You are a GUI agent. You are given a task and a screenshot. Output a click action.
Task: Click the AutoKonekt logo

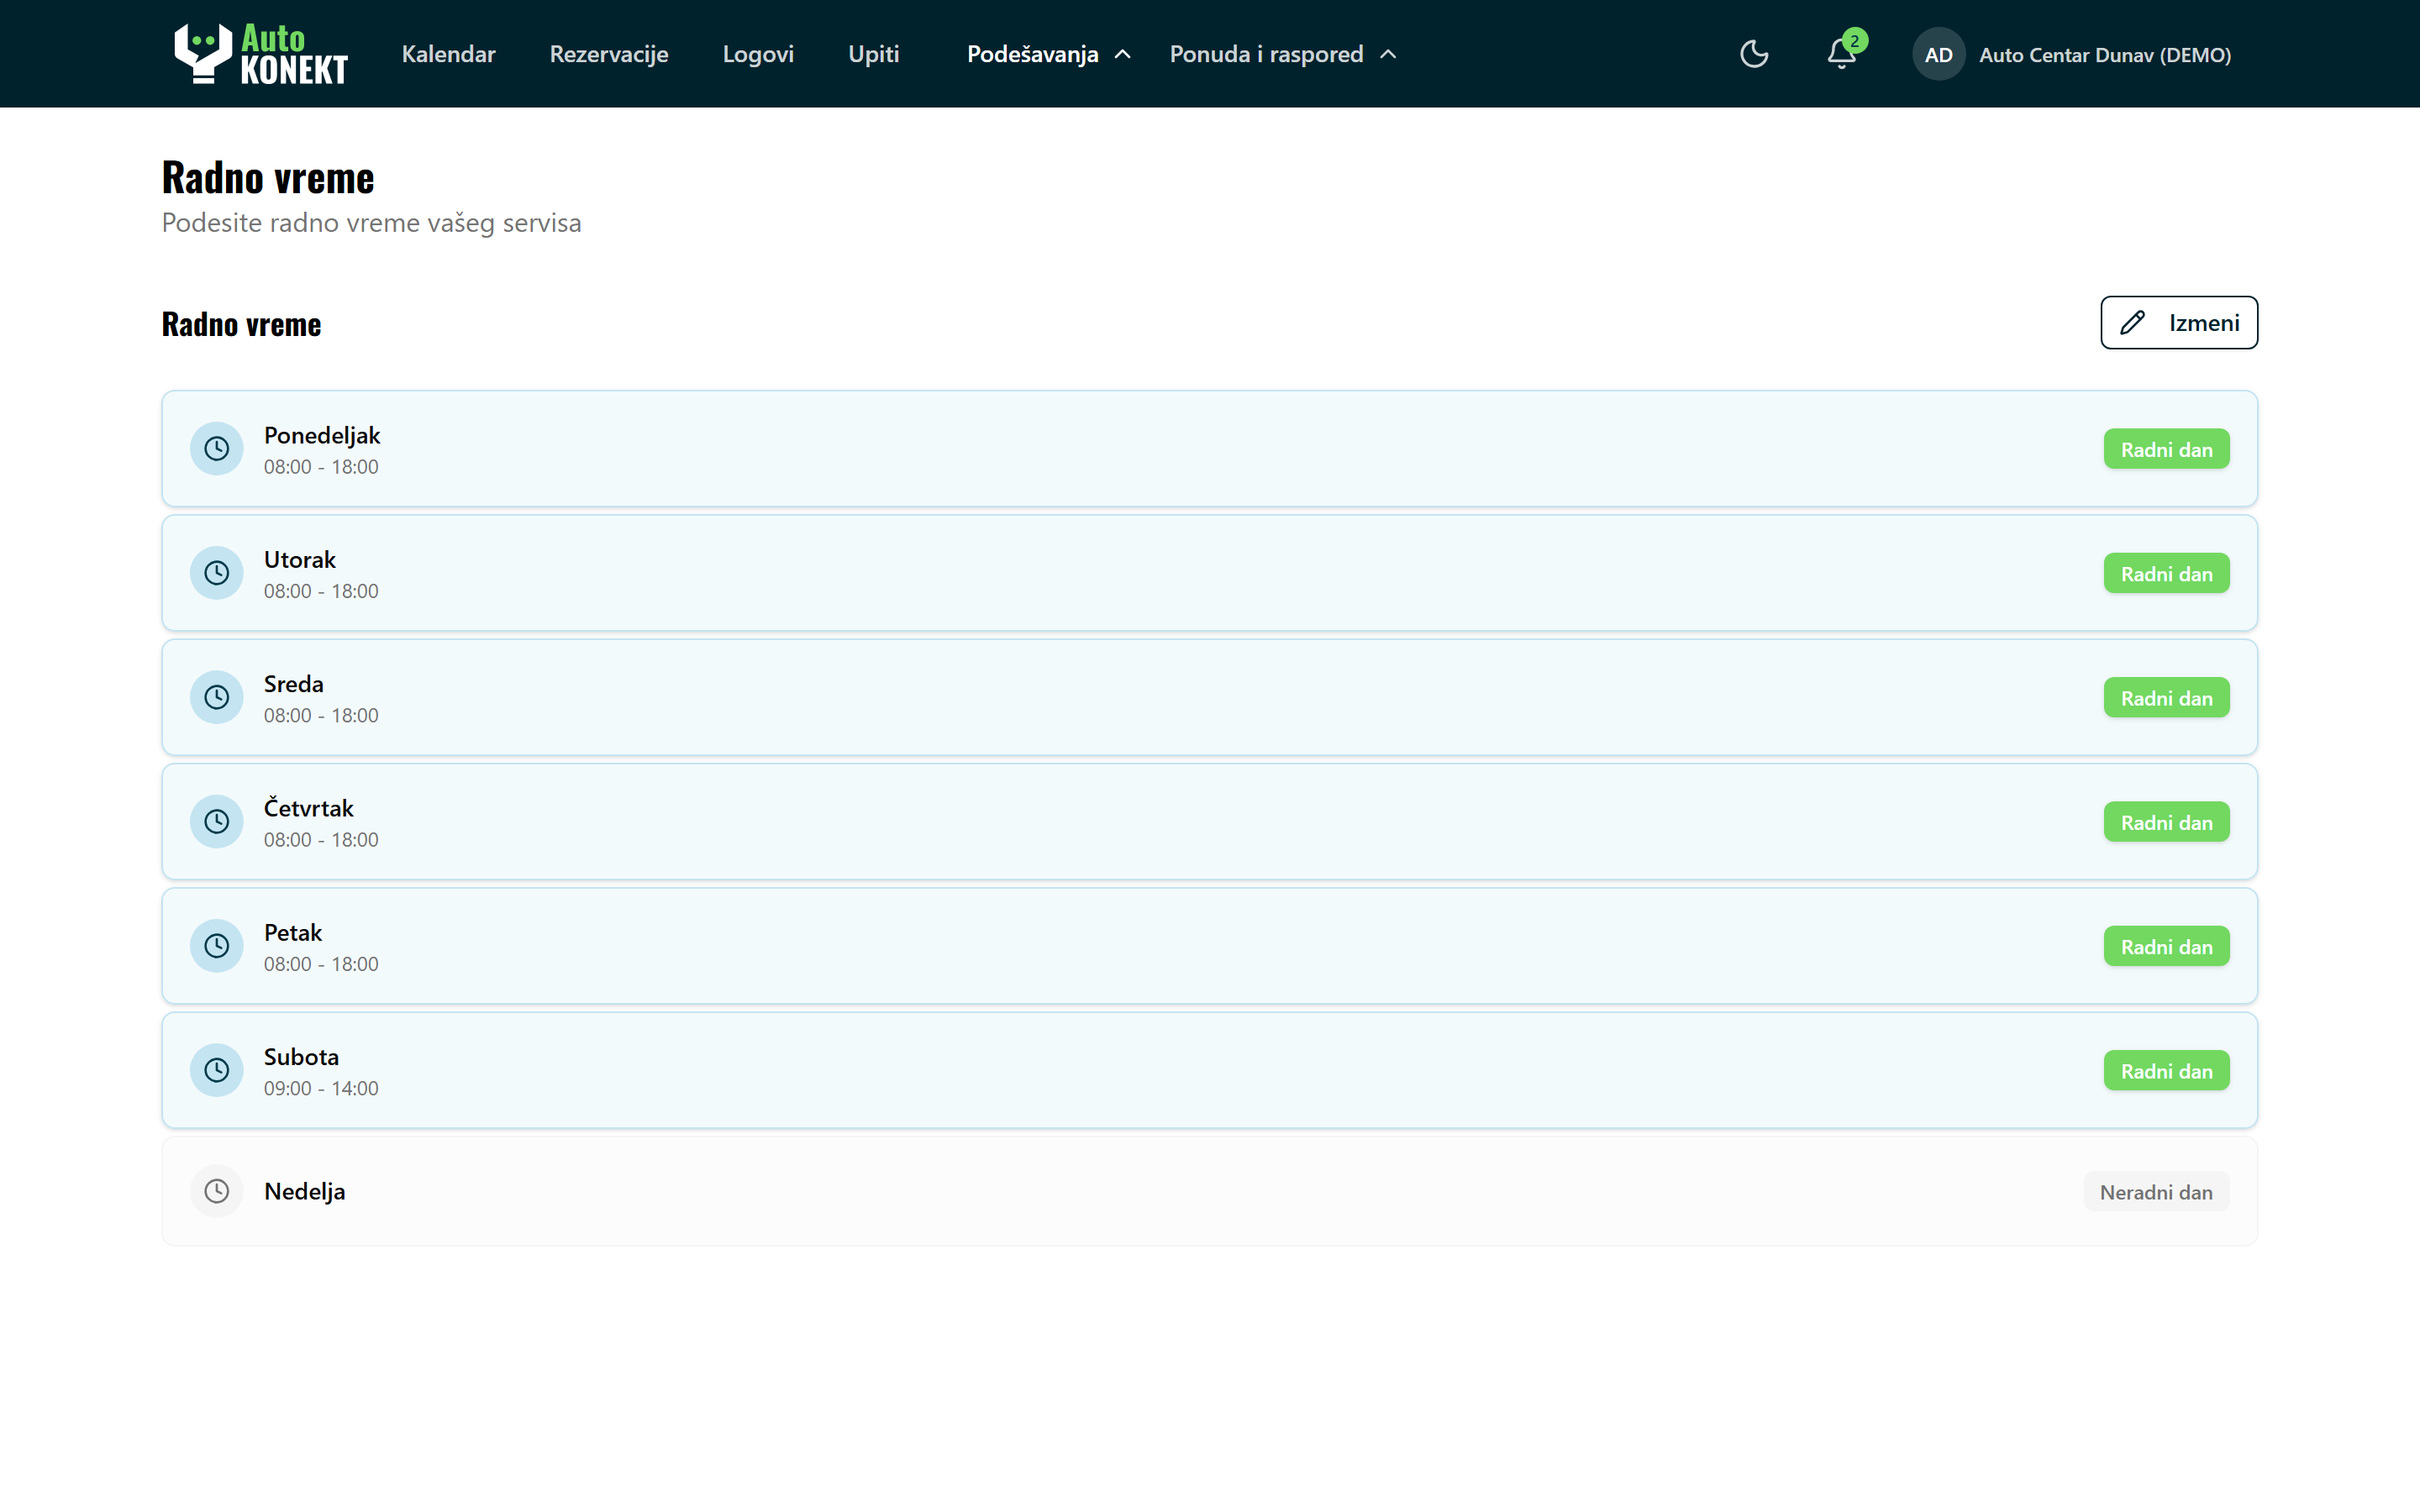coord(260,54)
